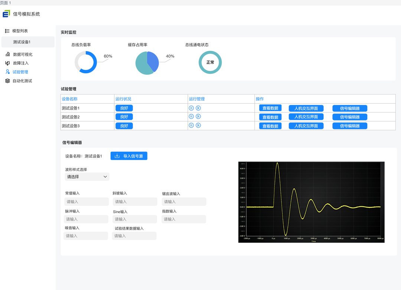Open 信号编辑器 for 测试设备2

(350, 117)
